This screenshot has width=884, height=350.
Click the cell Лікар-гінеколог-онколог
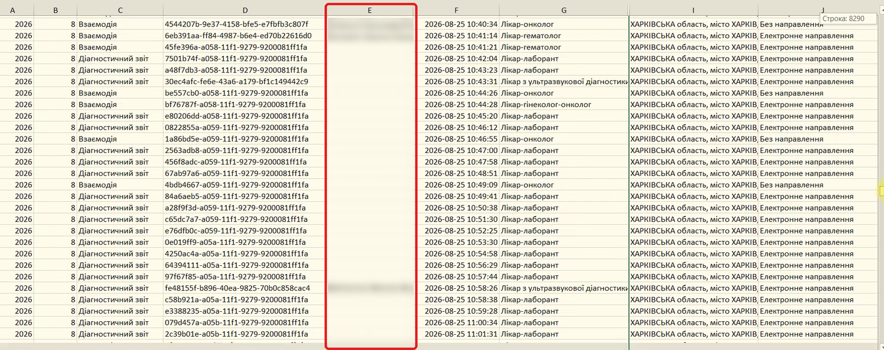(546, 105)
